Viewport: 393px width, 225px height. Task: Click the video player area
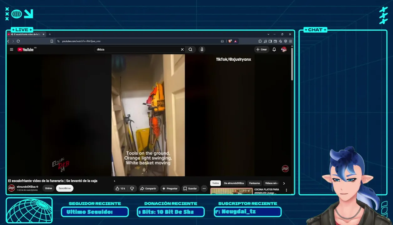click(148, 115)
